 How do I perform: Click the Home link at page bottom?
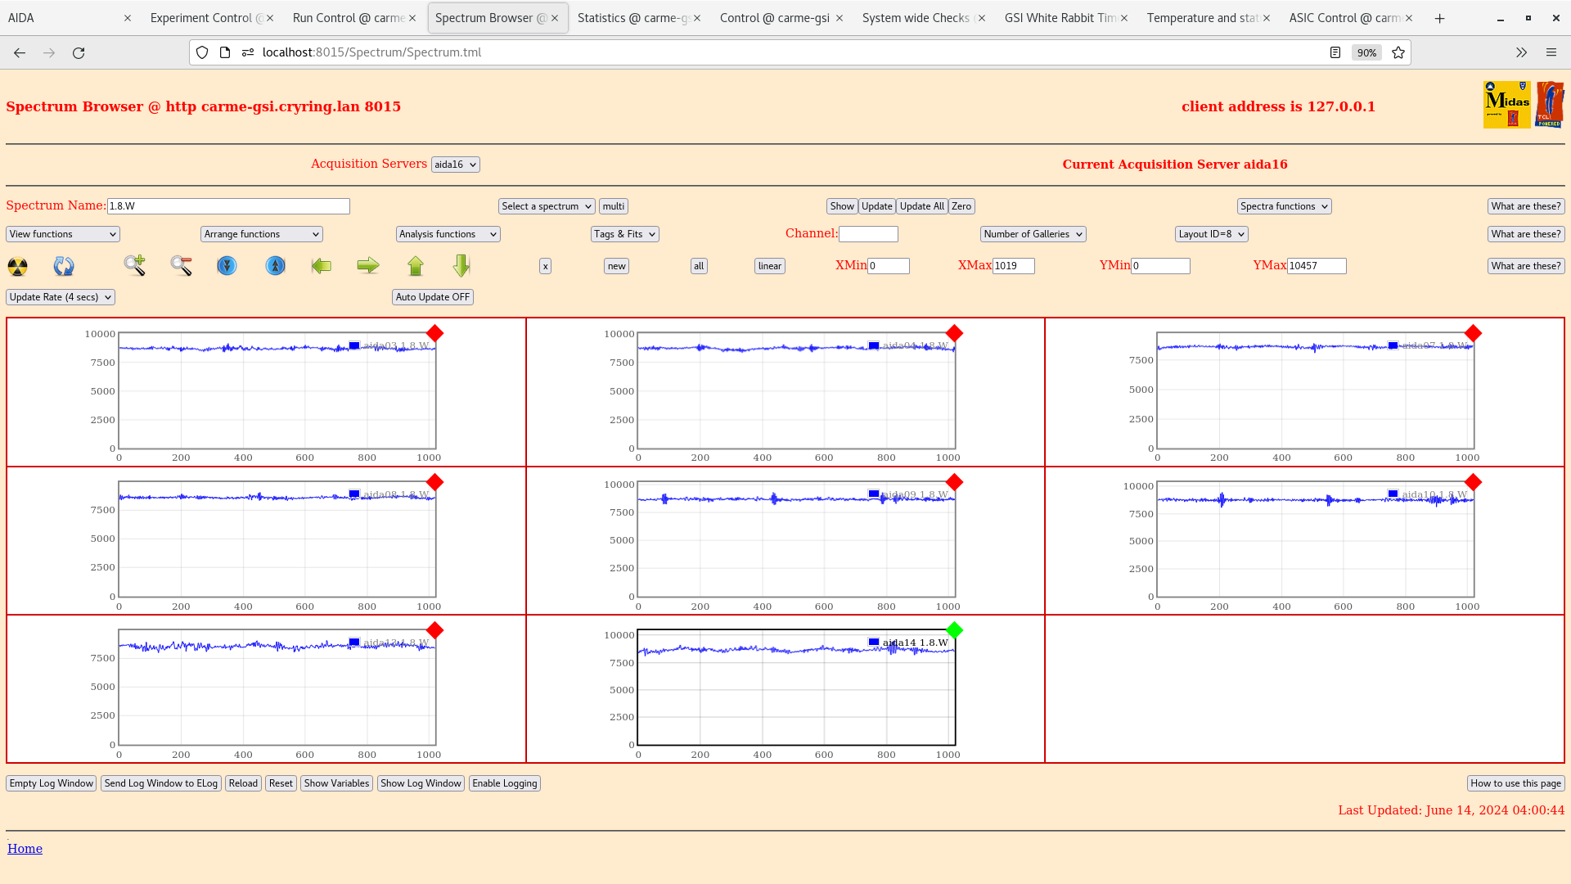[x=25, y=848]
